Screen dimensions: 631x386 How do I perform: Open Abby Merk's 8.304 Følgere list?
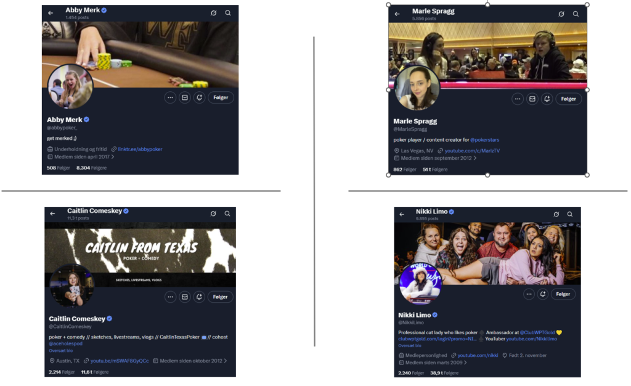coord(91,168)
